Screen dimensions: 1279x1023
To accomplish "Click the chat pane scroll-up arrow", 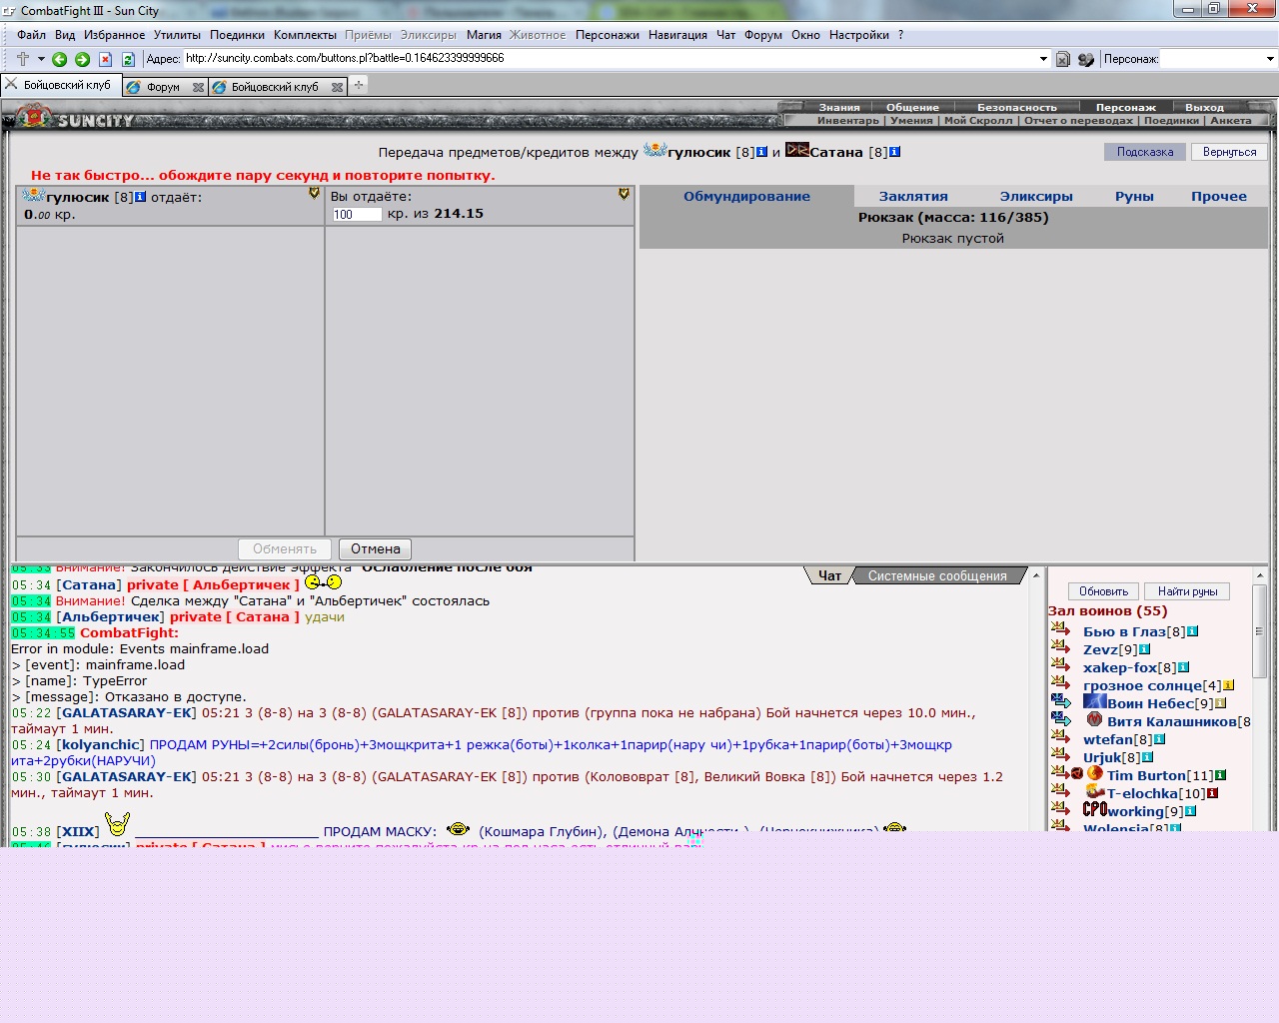I will click(x=1036, y=576).
